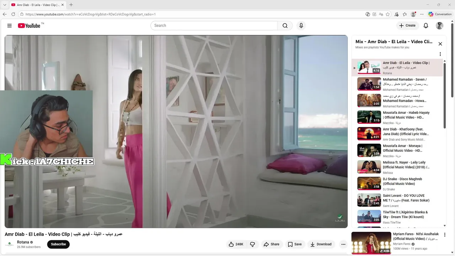Image resolution: width=455 pixels, height=256 pixels.
Task: Open Edge favorites list
Action: click(405, 14)
